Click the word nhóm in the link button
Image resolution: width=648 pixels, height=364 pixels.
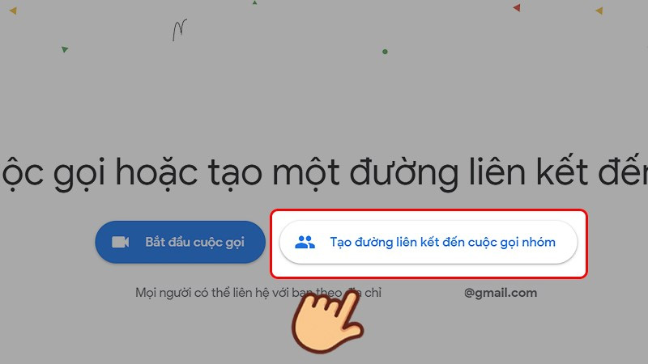tap(539, 242)
